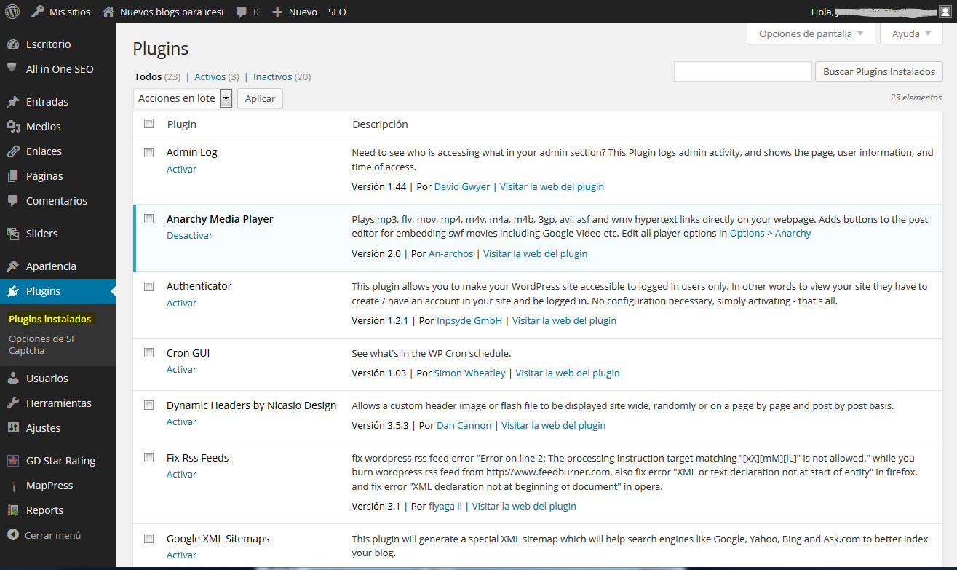Click the Escritorio dashboard icon in sidebar
957x570 pixels.
click(x=12, y=44)
